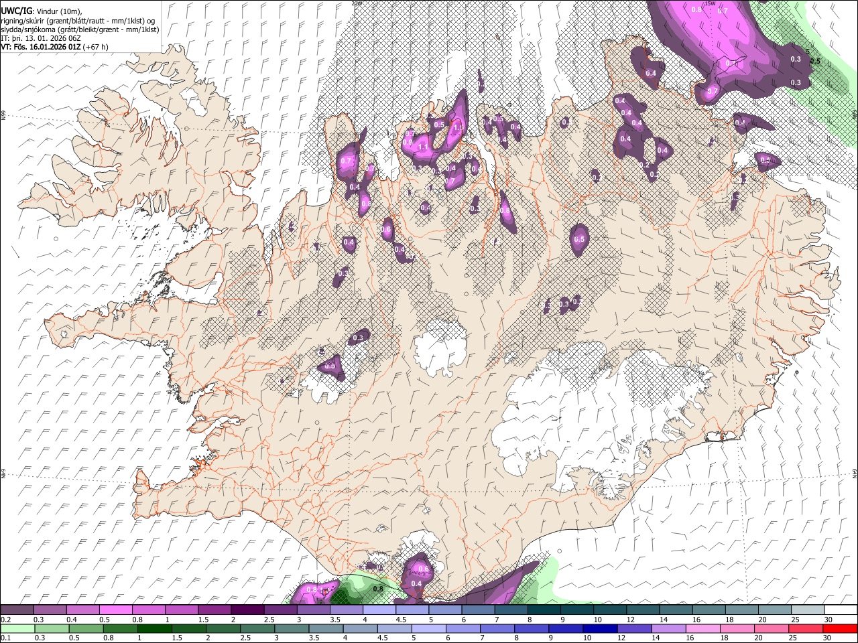The width and height of the screenshot is (858, 643).
Task: Select pale grey upper swatch starting at 25
Action: click(807, 610)
